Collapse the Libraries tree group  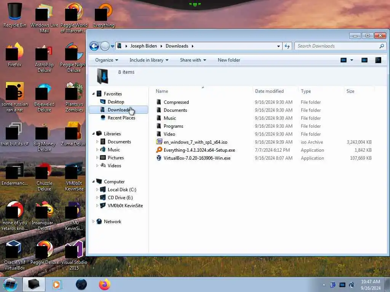point(94,133)
